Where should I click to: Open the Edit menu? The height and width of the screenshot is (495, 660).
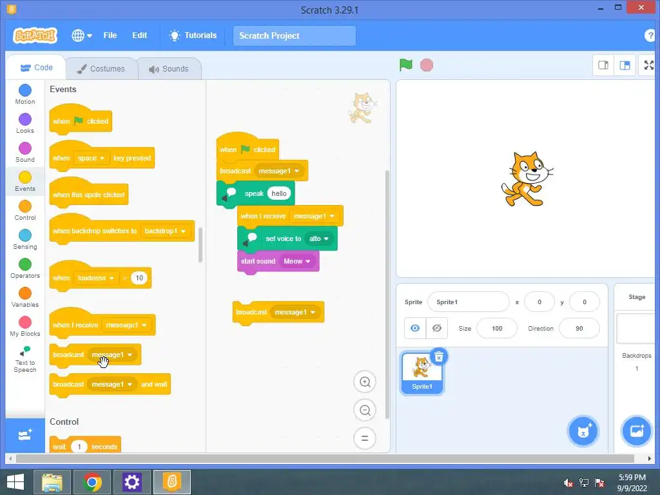139,35
